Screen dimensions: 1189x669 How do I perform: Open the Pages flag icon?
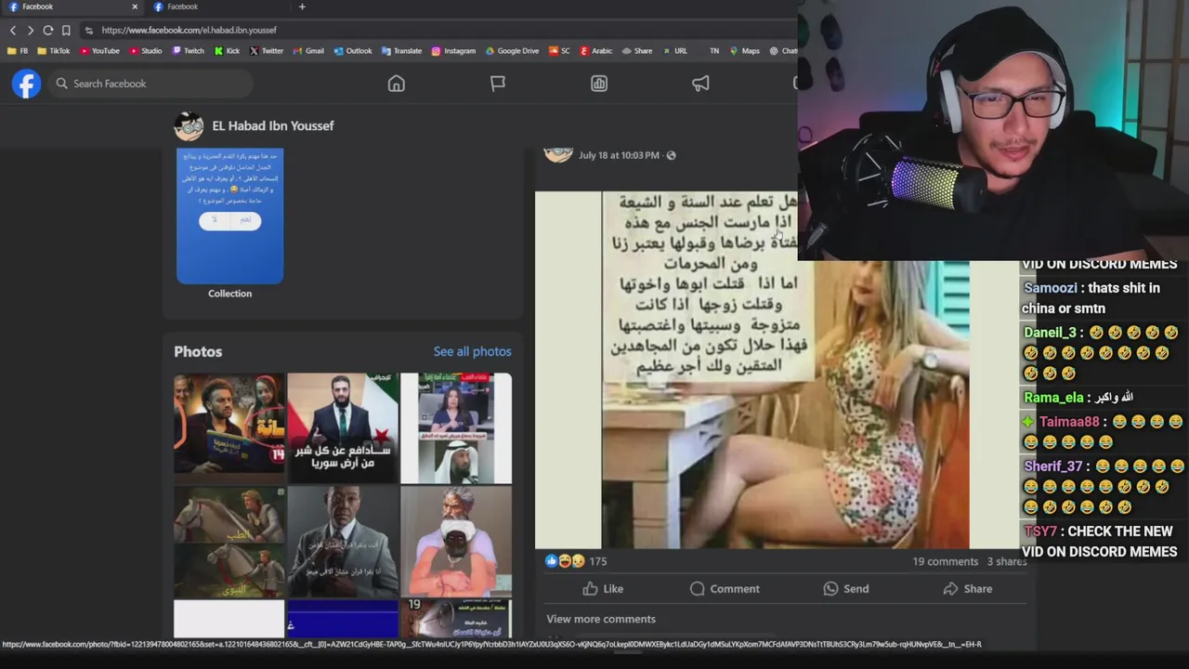(498, 84)
